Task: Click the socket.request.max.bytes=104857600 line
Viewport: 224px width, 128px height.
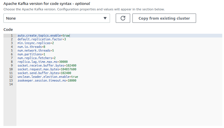Action: [x=47, y=69]
